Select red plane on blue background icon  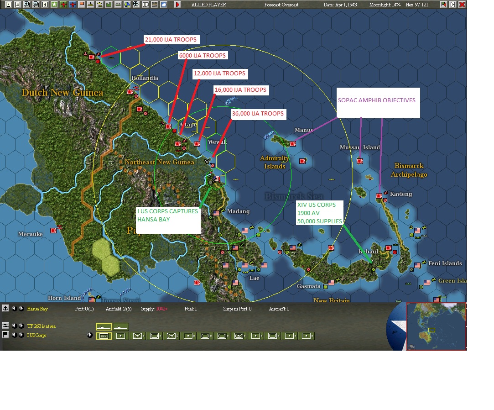[73, 5]
